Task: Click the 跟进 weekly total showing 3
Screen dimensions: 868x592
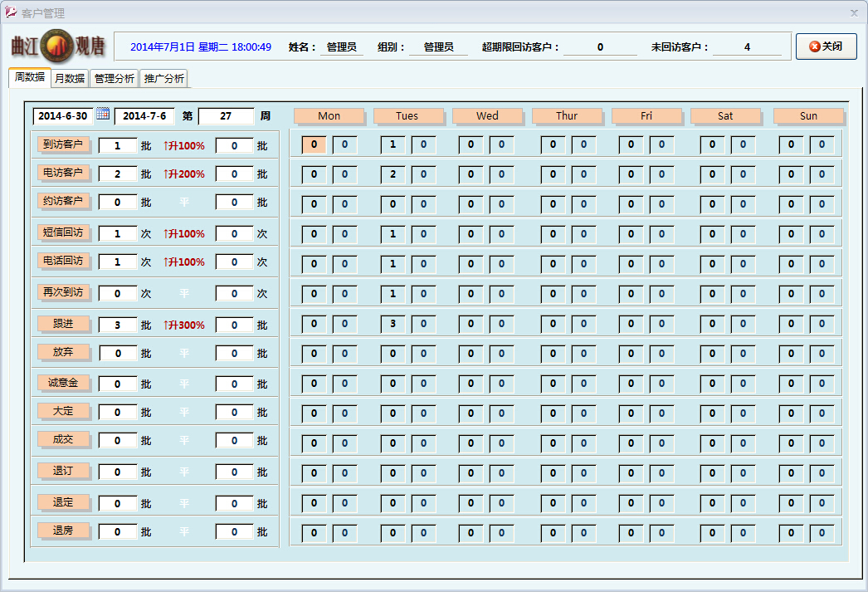Action: tap(117, 325)
